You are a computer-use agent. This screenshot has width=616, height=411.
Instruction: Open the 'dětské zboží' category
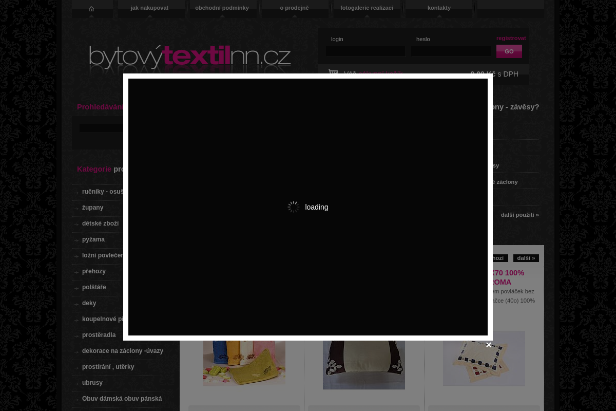[x=100, y=223]
